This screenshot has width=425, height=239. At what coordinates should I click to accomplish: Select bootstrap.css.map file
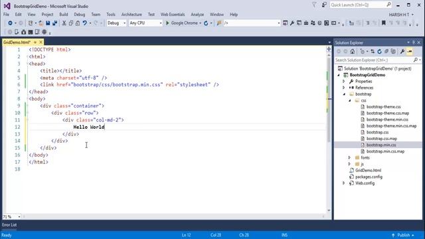click(382, 139)
